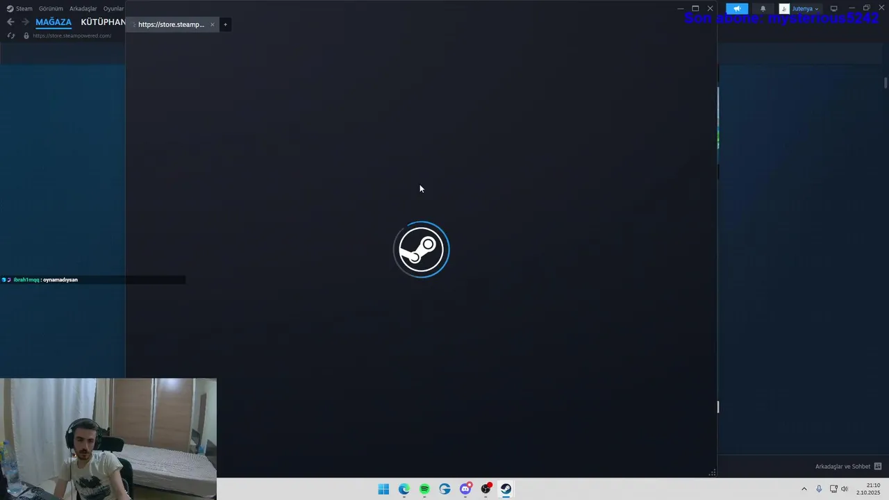Select the KÜTÜPHANE tab
This screenshot has width=889, height=500.
click(103, 22)
